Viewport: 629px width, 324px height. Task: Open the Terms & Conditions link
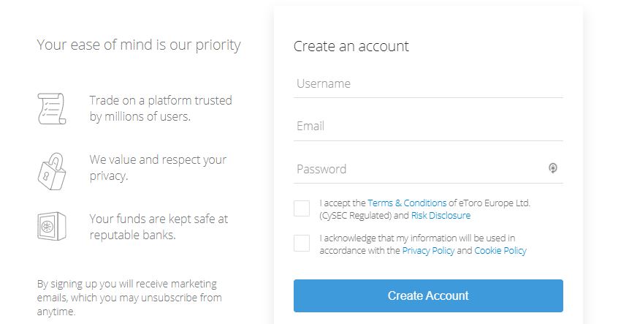coord(407,203)
